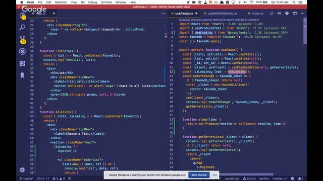
Task: Open the Go menu
Action: (83, 2)
